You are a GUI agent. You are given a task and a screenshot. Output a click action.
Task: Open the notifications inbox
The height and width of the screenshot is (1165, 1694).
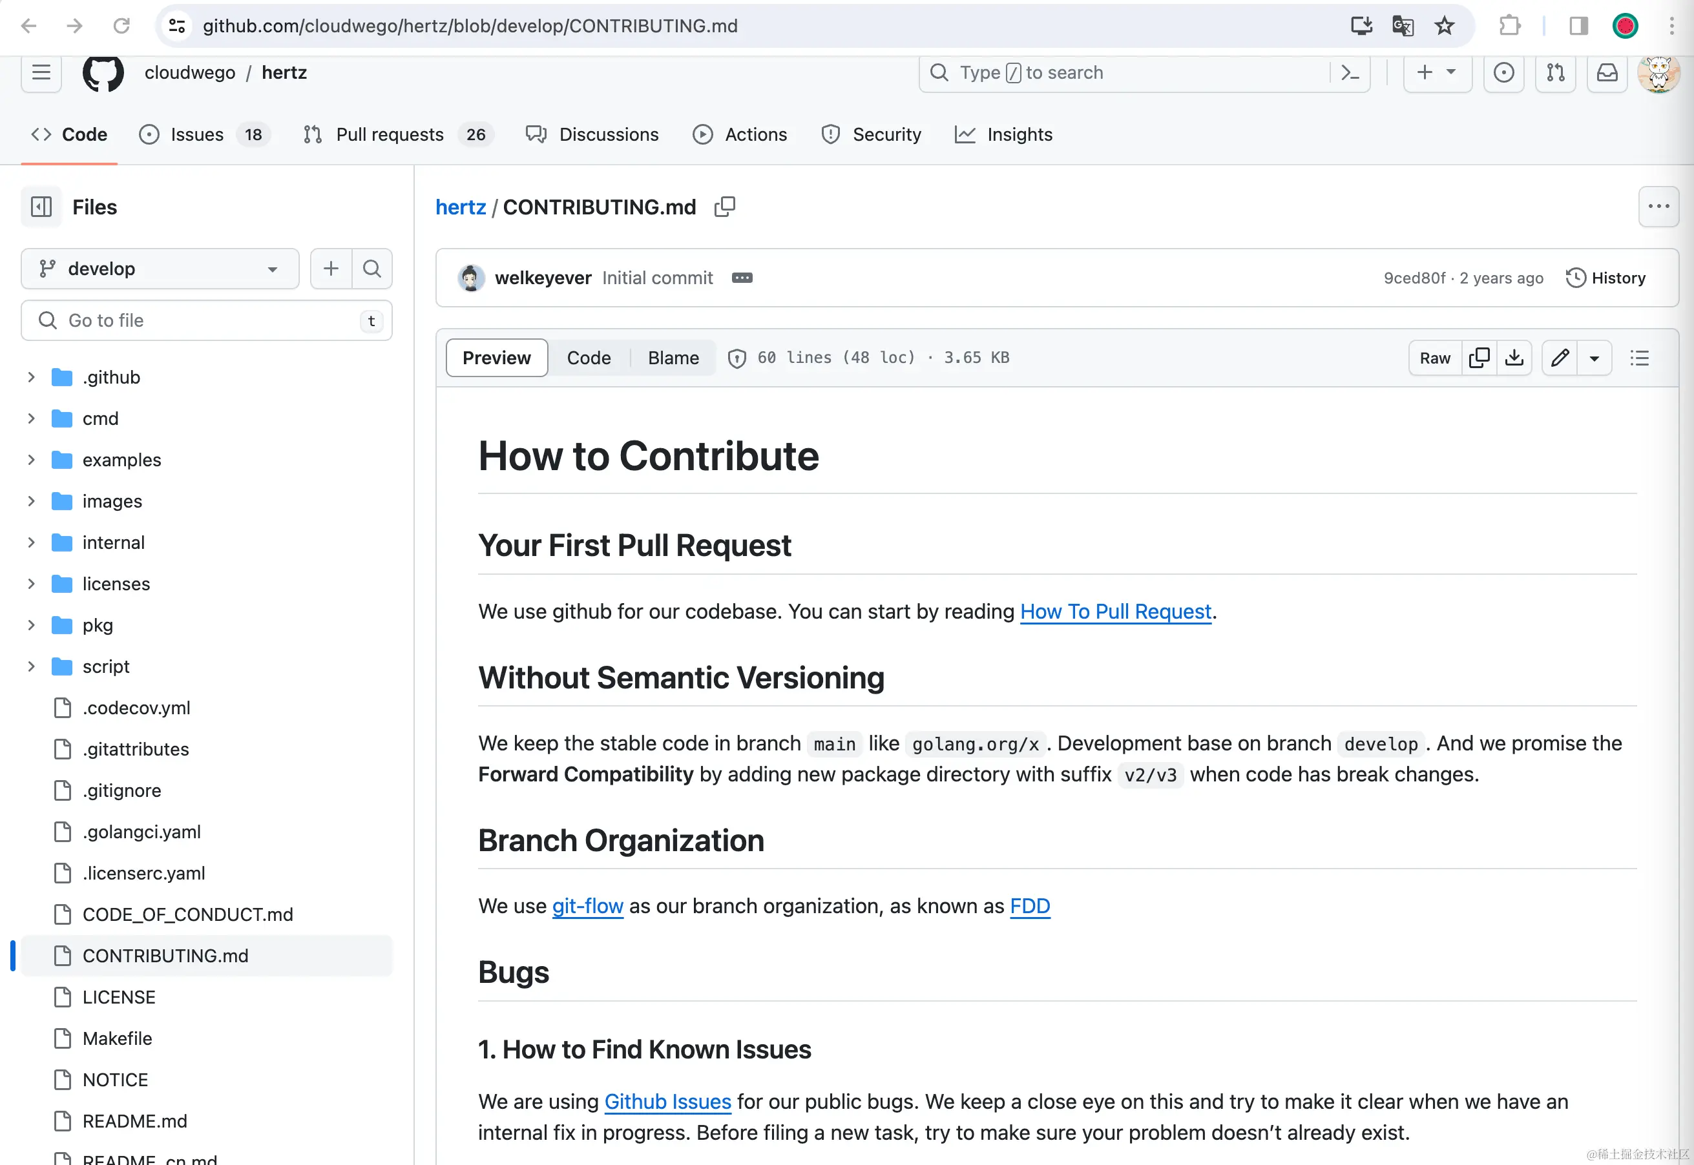pos(1607,72)
